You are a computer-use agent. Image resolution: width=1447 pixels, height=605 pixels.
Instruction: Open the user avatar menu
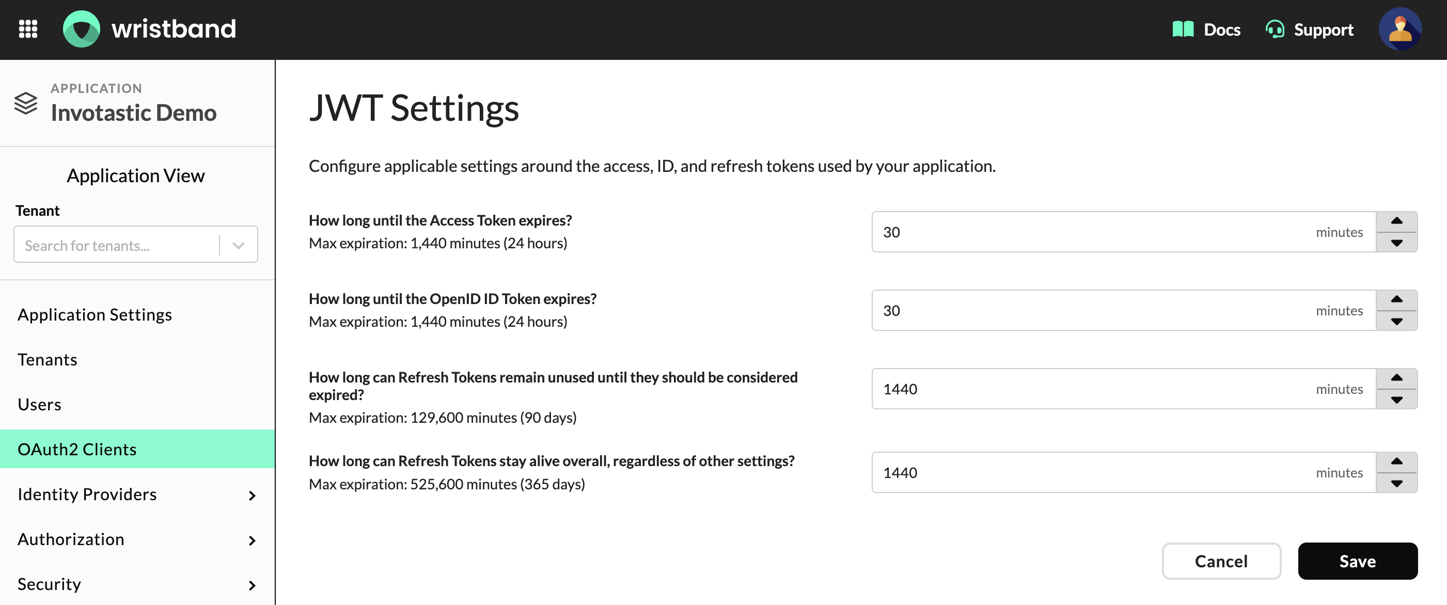(x=1400, y=29)
